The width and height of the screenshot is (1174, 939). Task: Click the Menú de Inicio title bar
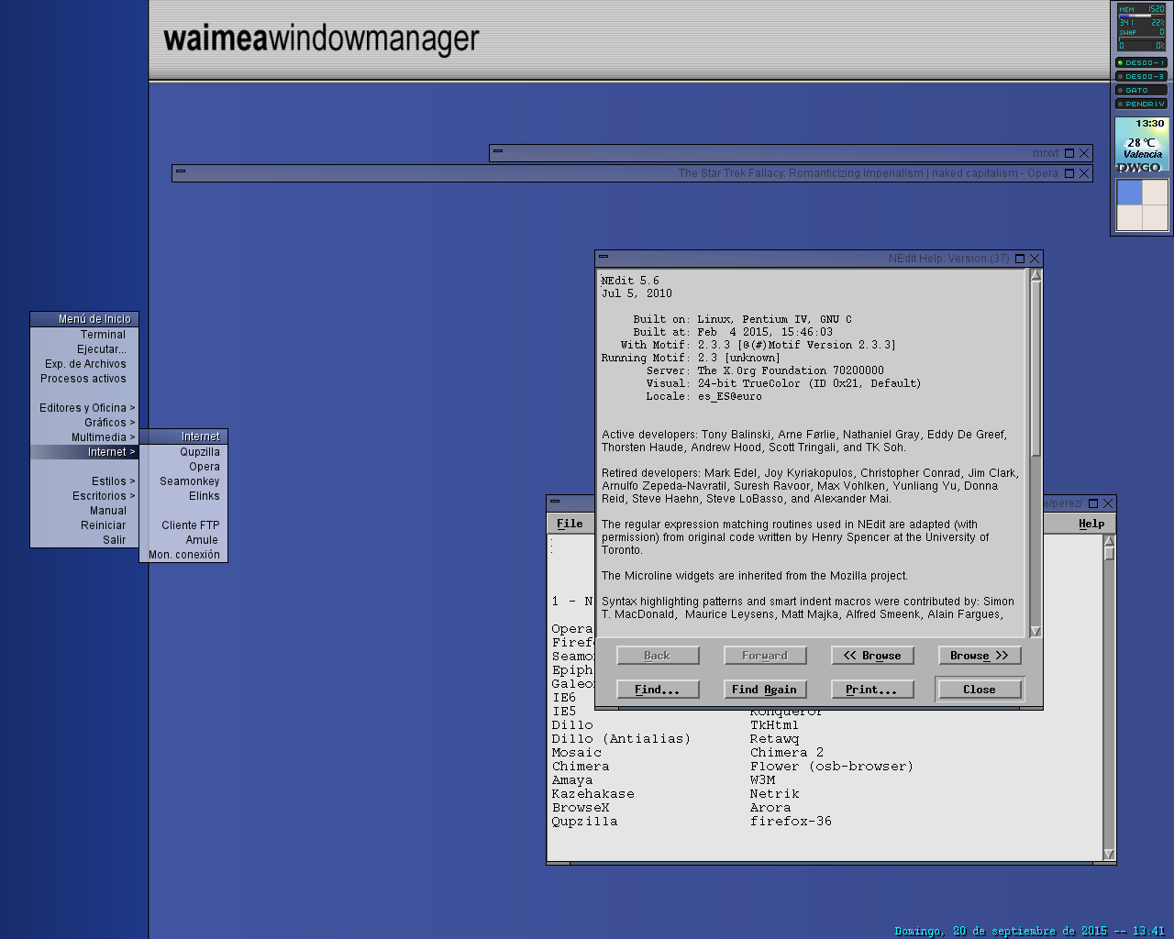[x=84, y=319]
